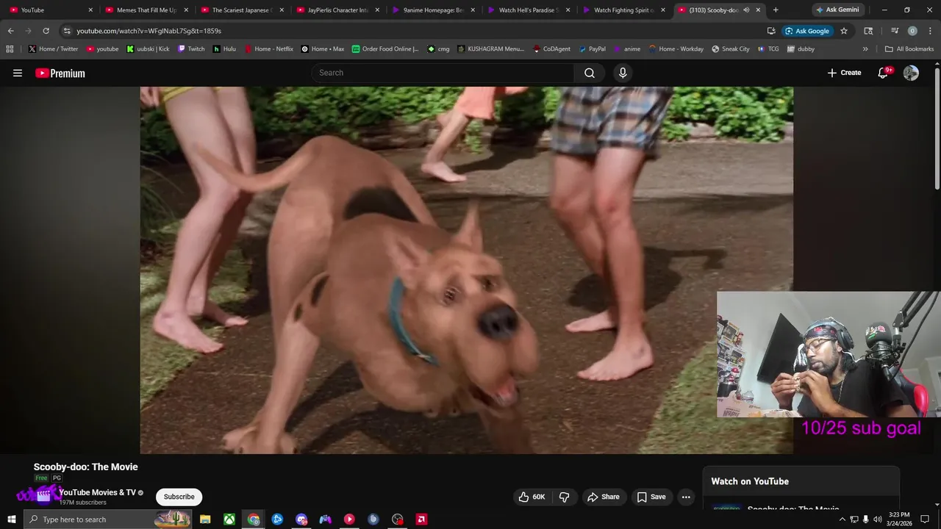Open Chrome profile avatar

tap(912, 31)
